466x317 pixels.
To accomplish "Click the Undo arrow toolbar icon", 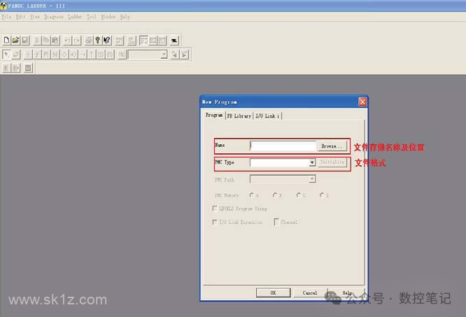I will pyautogui.click(x=67, y=40).
